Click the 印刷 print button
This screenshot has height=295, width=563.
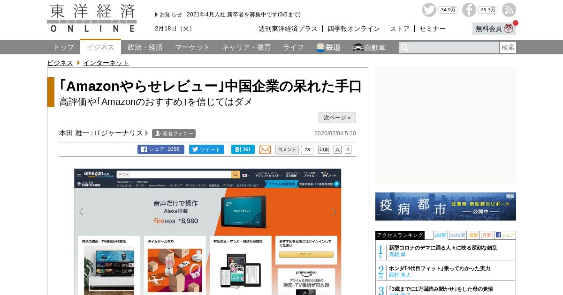324,149
